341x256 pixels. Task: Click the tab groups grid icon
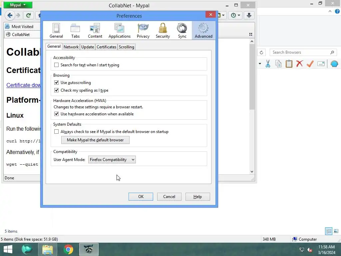(251, 34)
